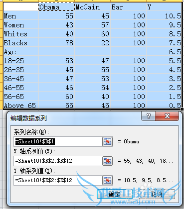184x209 pixels.
Task: Select Y value 3.5 in 36-45 row
Action: (x=164, y=79)
